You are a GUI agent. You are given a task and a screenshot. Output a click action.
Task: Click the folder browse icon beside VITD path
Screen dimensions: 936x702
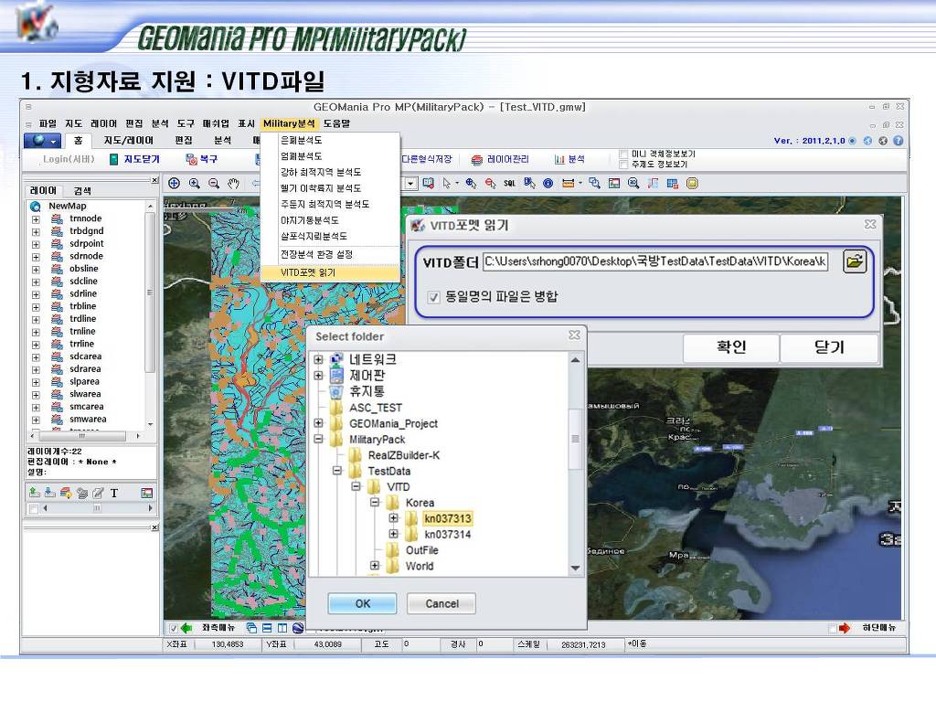854,262
